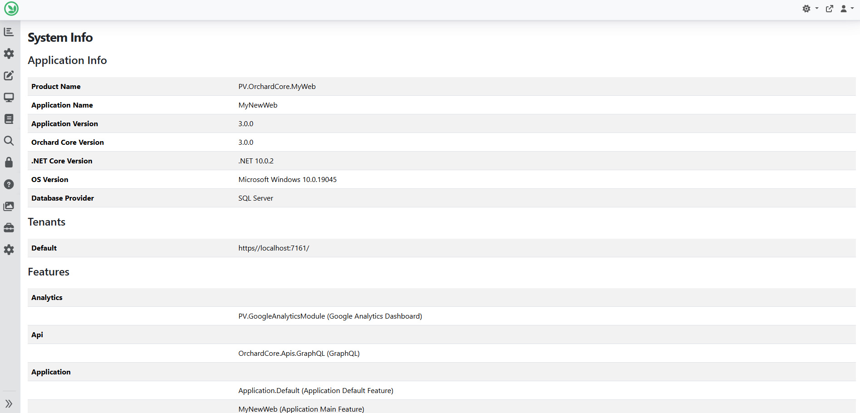Open the desktop monitor design icon
The image size is (860, 413).
coord(9,97)
